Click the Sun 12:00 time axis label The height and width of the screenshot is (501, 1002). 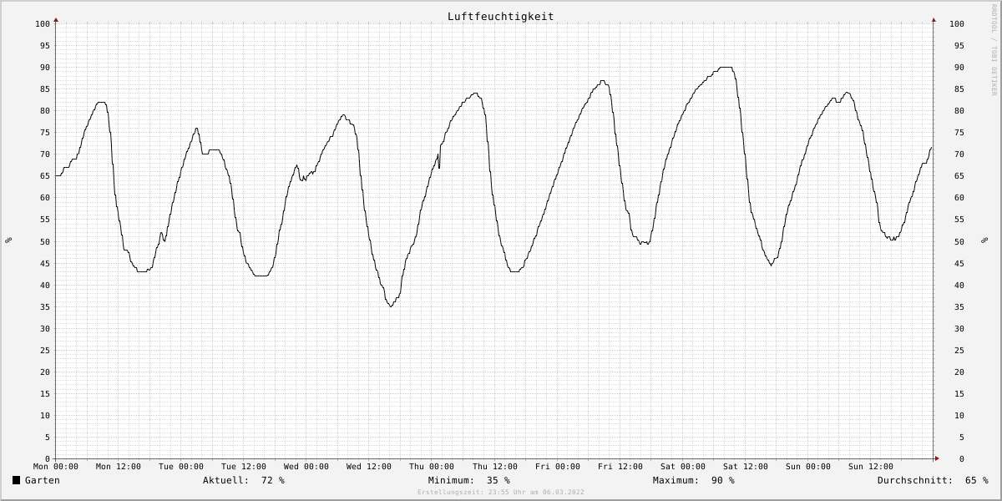click(x=871, y=467)
